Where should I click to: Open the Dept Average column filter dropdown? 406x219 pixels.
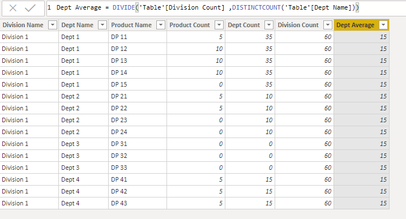(383, 25)
